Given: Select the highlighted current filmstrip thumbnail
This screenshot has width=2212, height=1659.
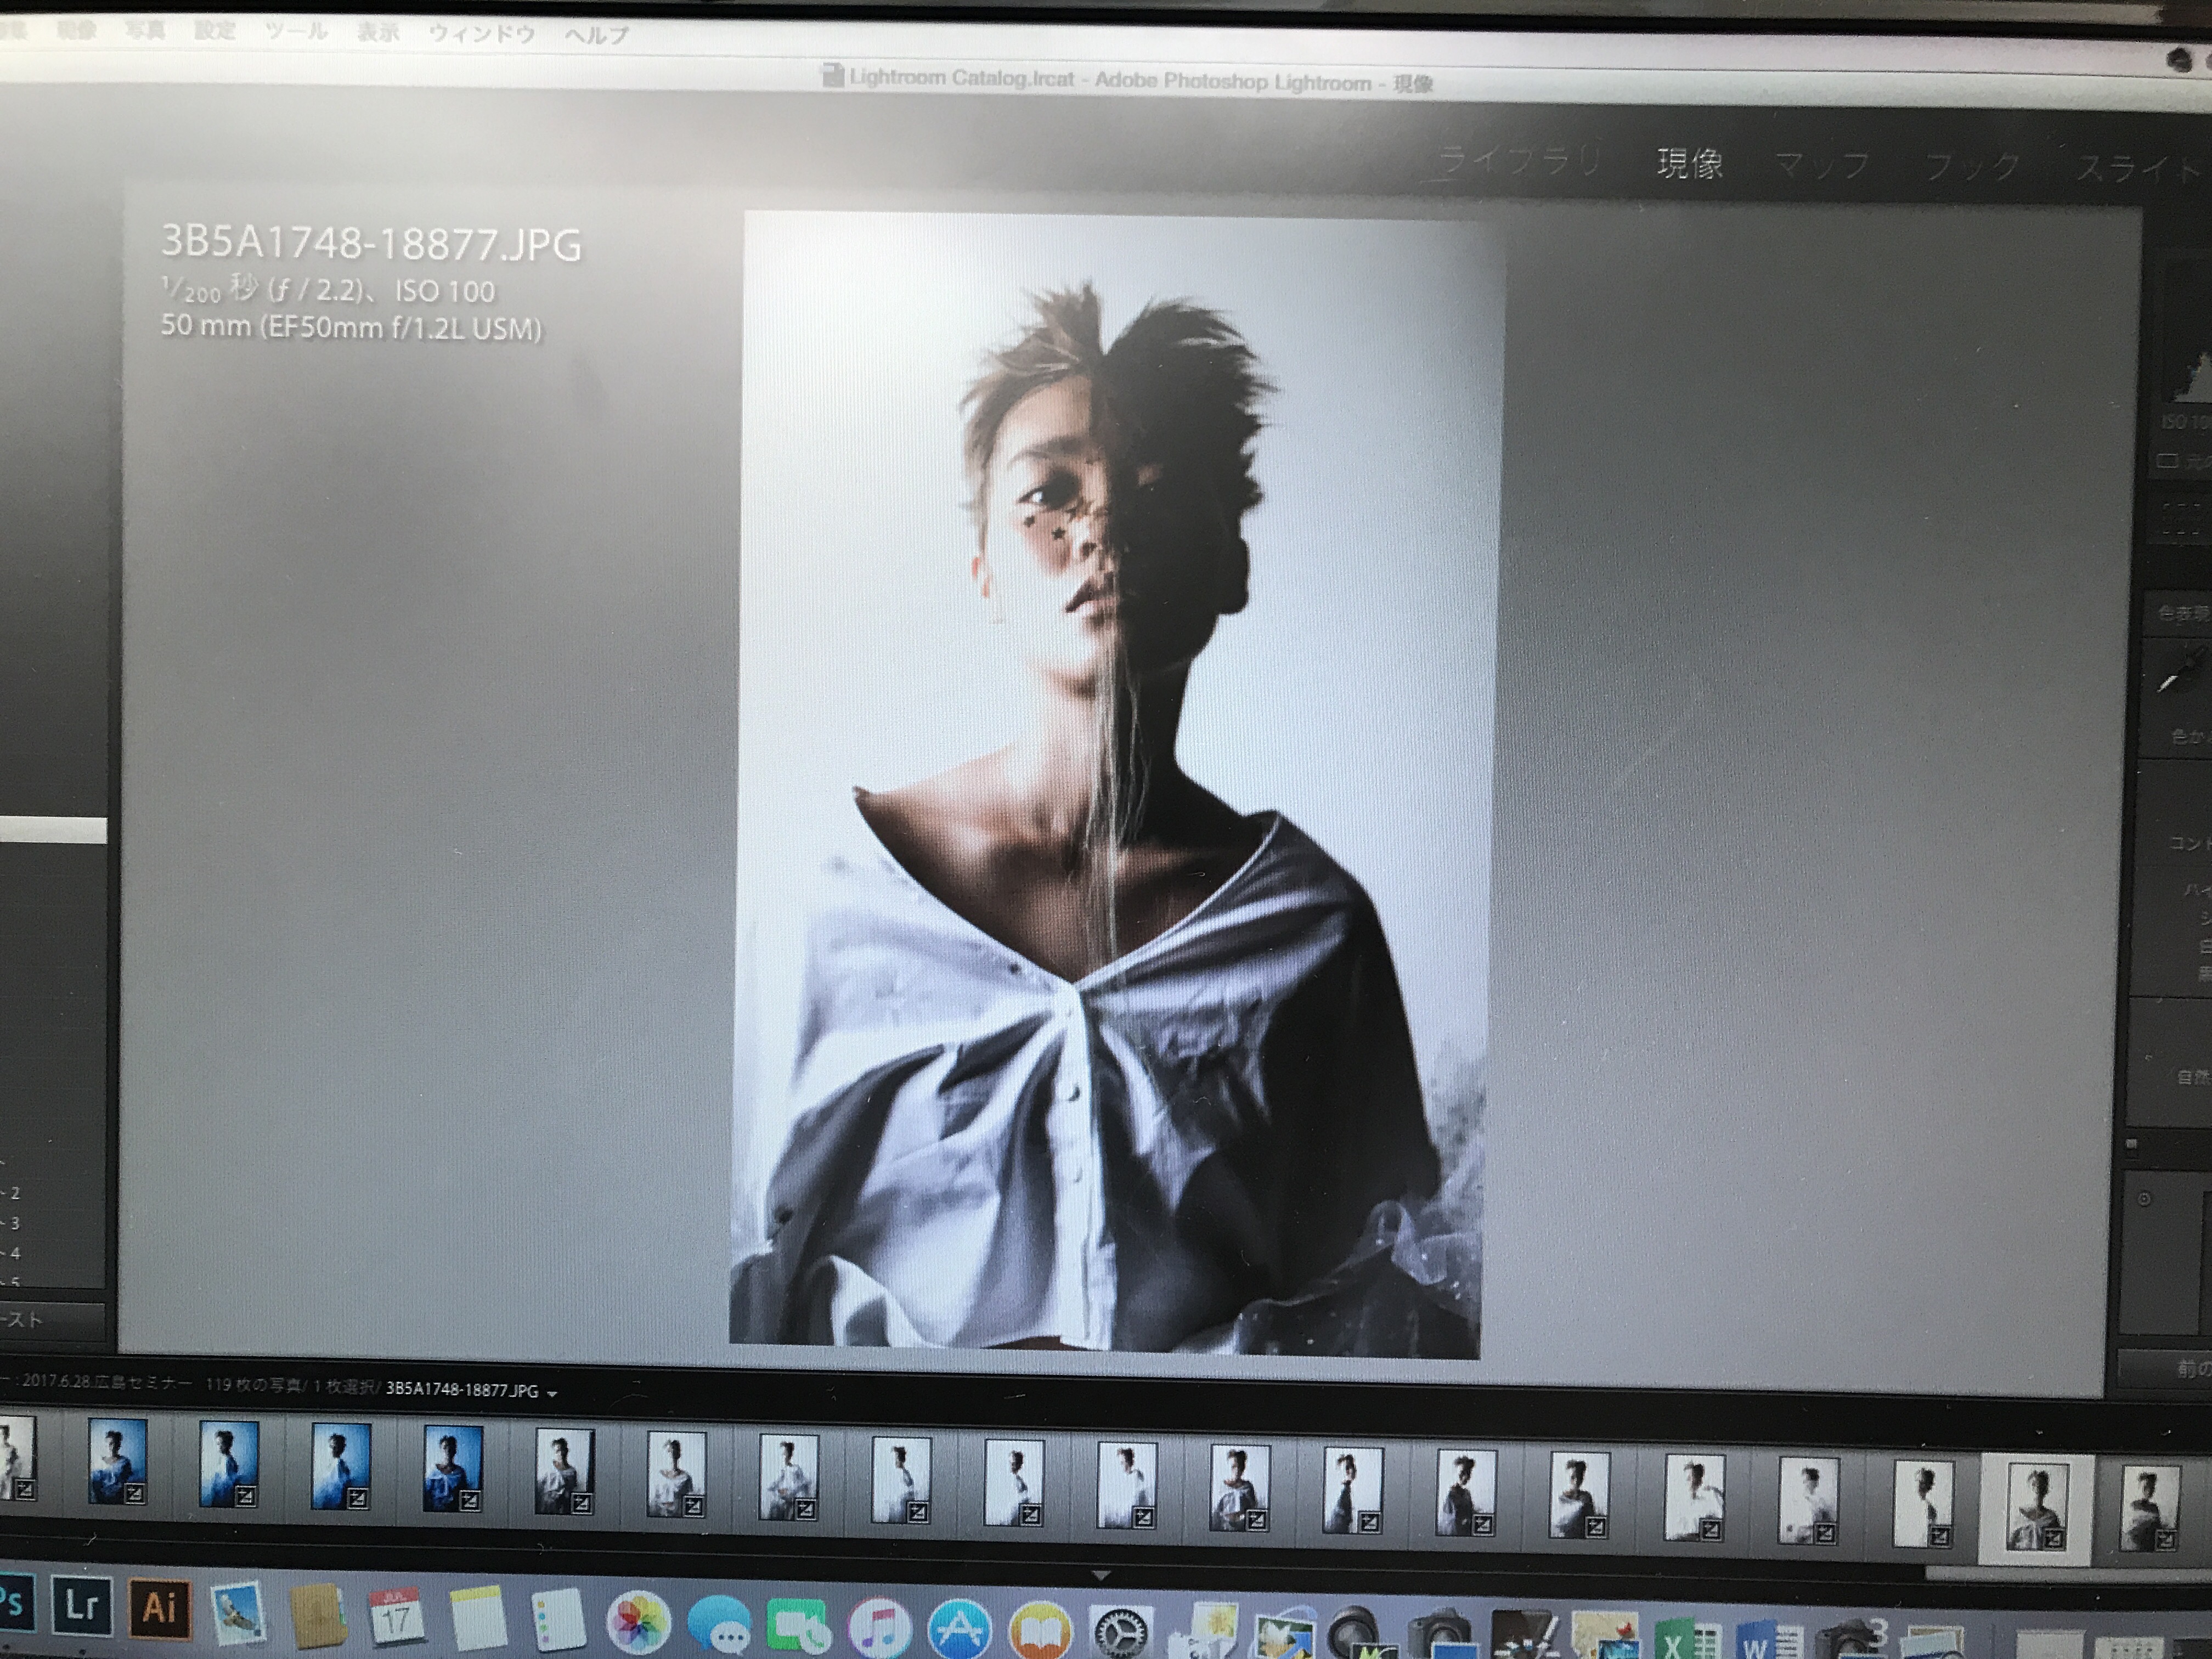Looking at the screenshot, I should (2036, 1509).
